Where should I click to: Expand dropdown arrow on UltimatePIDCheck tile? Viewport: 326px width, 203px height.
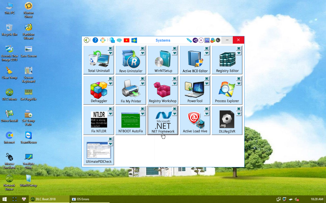click(x=110, y=144)
